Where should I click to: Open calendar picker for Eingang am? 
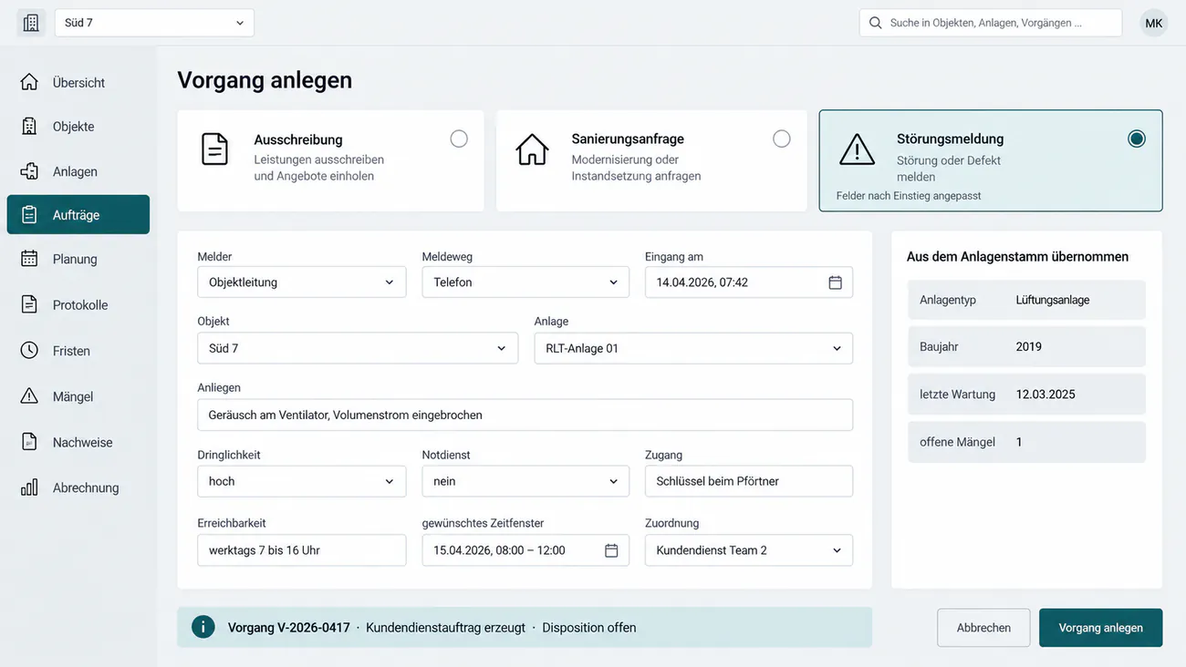(x=835, y=282)
